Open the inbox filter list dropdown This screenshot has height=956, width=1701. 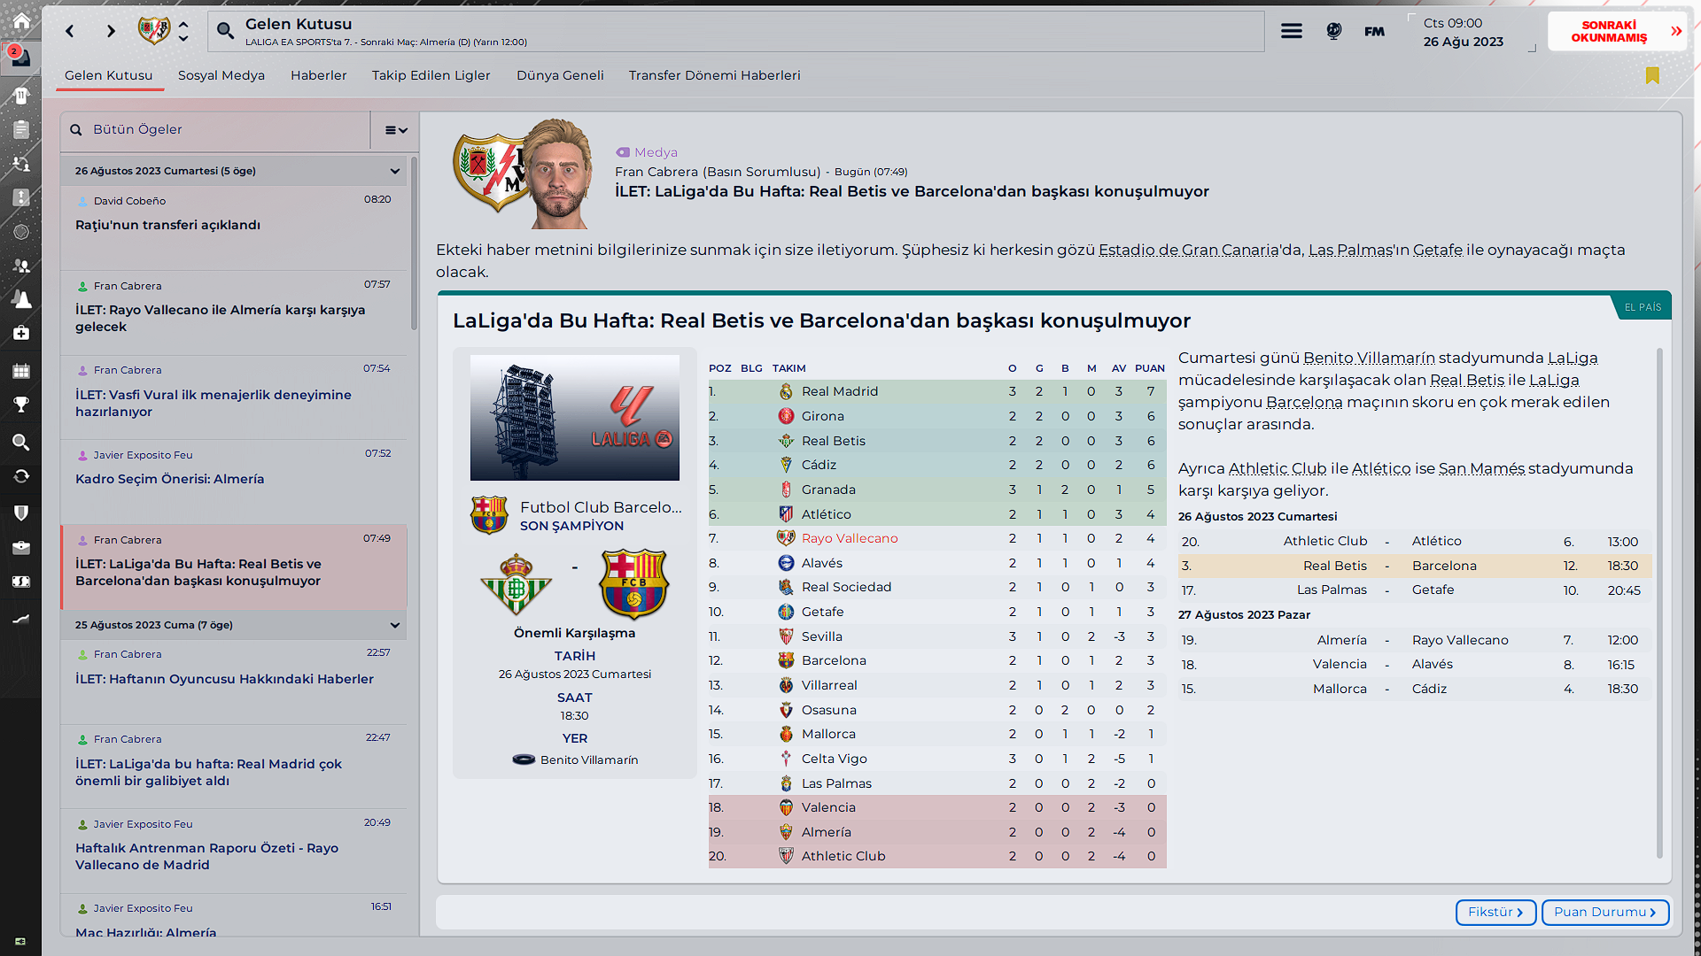395,130
